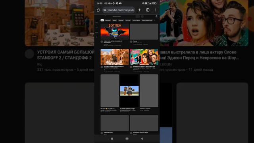Open the БЭТМЕН video thumbnail
The image size is (254, 143).
coord(115,32)
